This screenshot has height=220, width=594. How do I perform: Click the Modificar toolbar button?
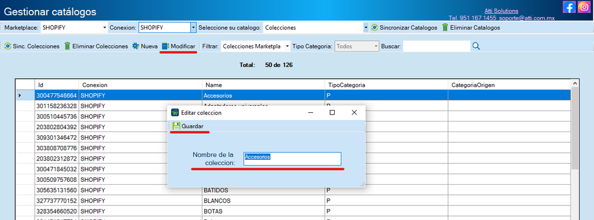[x=179, y=46]
